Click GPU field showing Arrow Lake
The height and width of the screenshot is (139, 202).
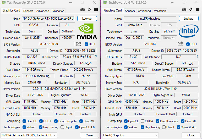135,25
